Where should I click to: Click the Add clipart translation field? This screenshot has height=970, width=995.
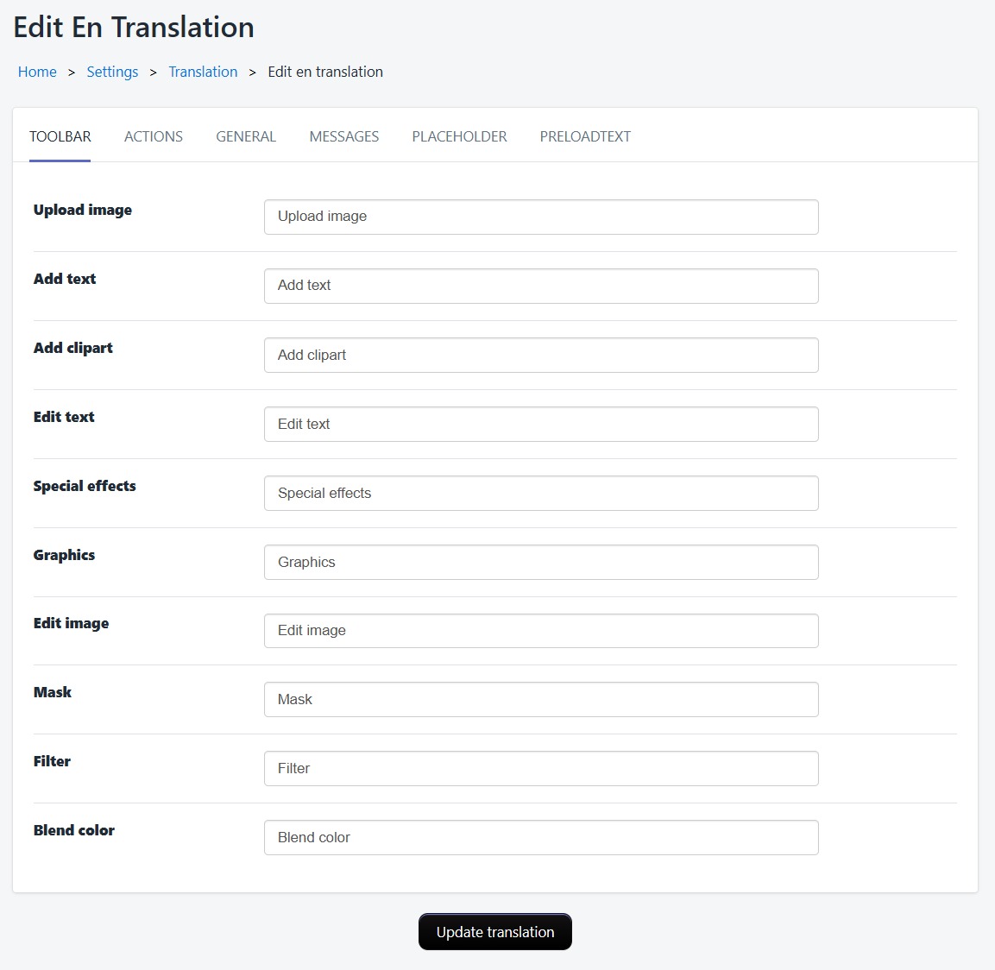tap(540, 355)
